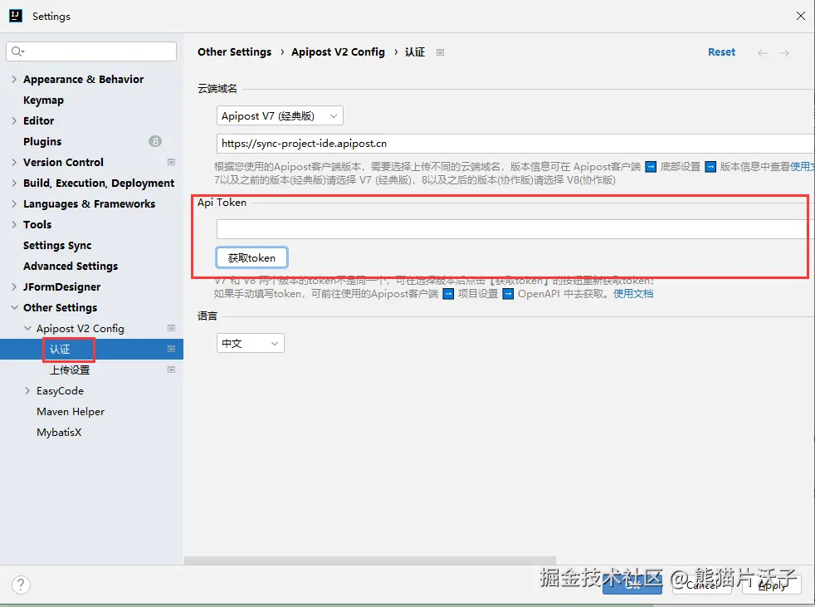Click the search magnifier icon in settings search
The width and height of the screenshot is (815, 607).
(17, 51)
